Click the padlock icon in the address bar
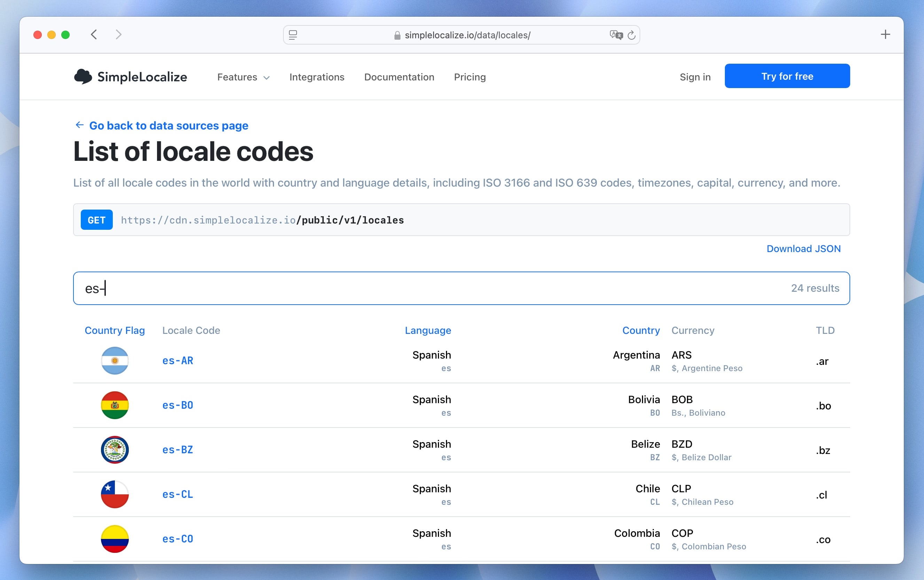Viewport: 924px width, 580px height. coord(397,35)
